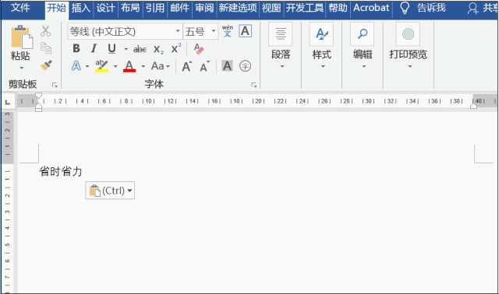Click the Tell Me (告诉我) lightbulb box
The height and width of the screenshot is (294, 499).
coord(423,8)
